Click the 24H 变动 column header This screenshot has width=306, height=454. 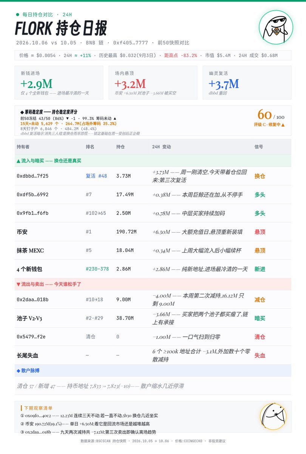[x=162, y=147]
